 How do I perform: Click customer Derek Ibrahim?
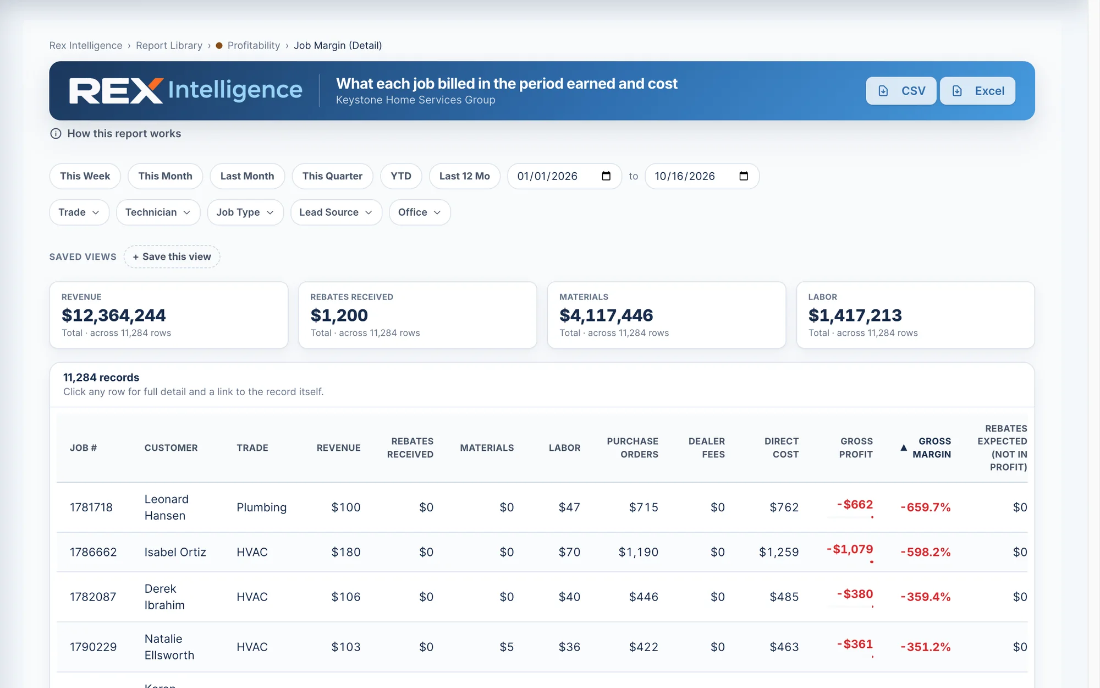pos(164,597)
